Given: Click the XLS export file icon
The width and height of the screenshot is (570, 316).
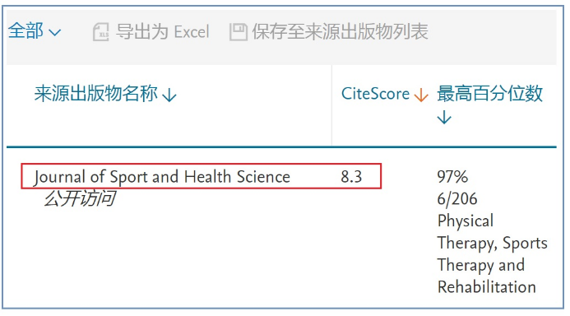Looking at the screenshot, I should (x=100, y=31).
